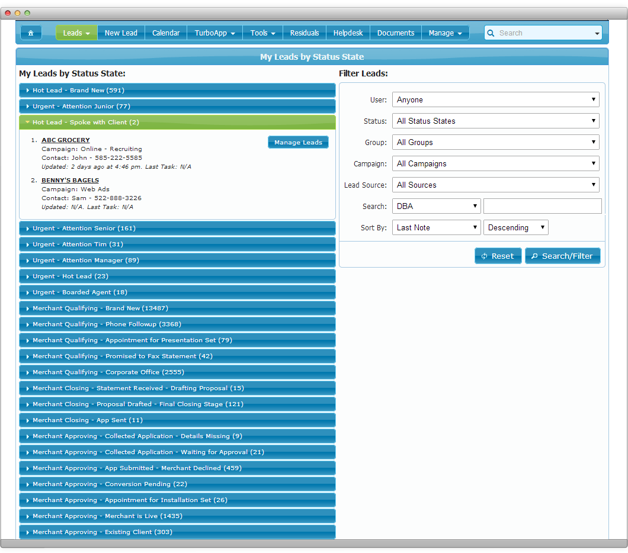Open the Status dropdown All Status States
Image resolution: width=628 pixels, height=553 pixels.
point(495,121)
